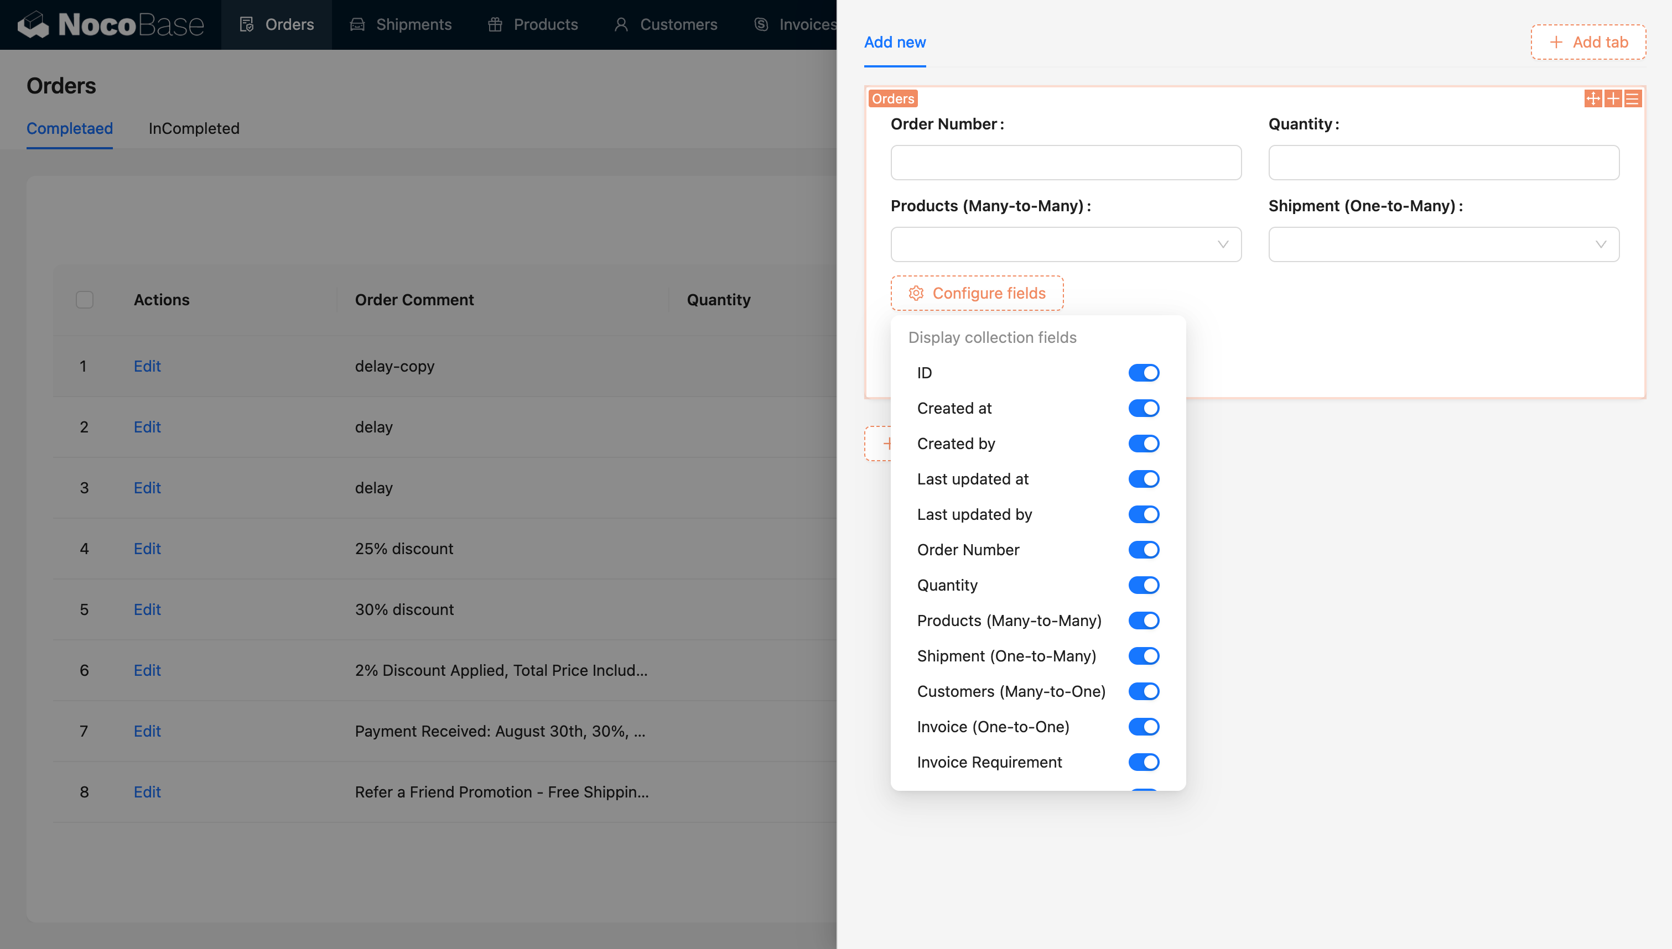Screen dimensions: 1672x949
Task: Click the NocoBase logo
Action: click(111, 25)
